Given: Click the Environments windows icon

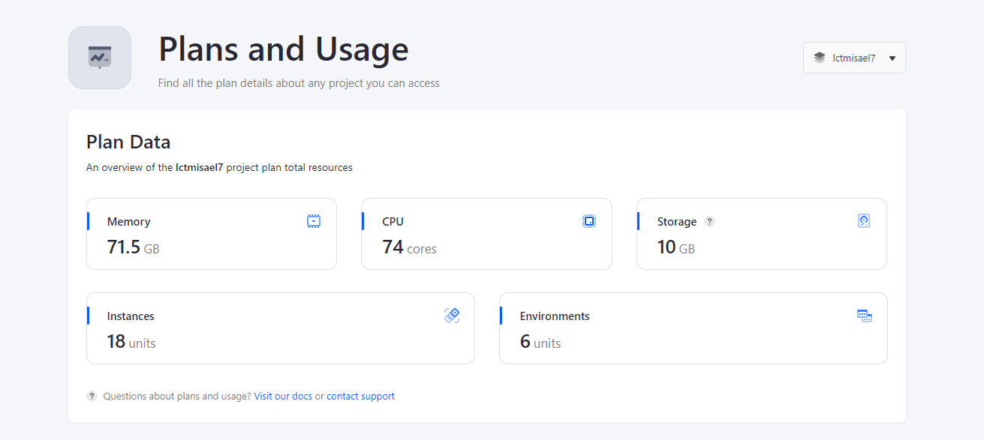Looking at the screenshot, I should (865, 316).
